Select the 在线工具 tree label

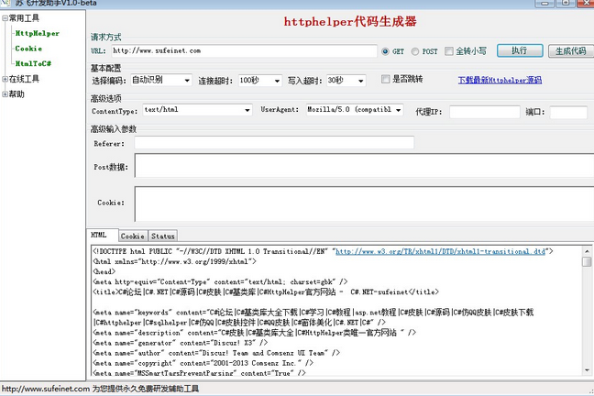click(x=24, y=79)
